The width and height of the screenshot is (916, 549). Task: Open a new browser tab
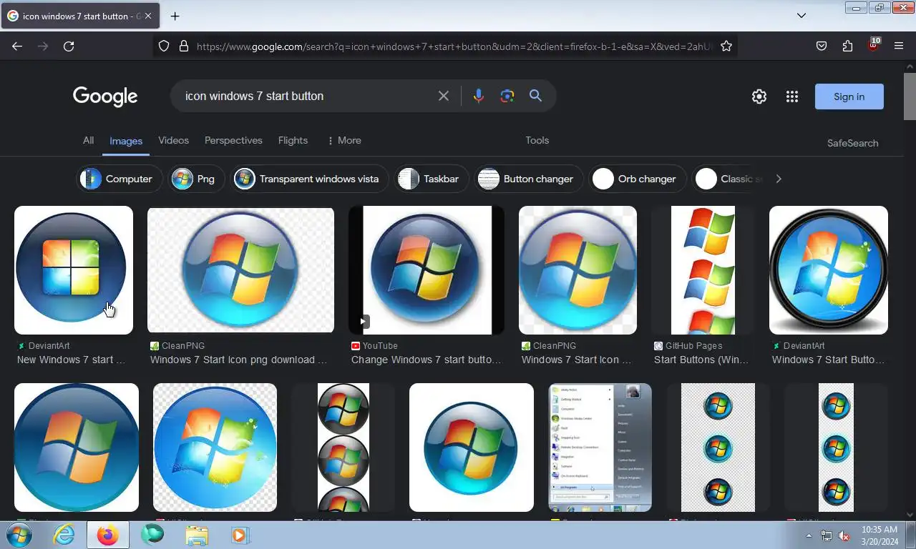[x=175, y=16]
